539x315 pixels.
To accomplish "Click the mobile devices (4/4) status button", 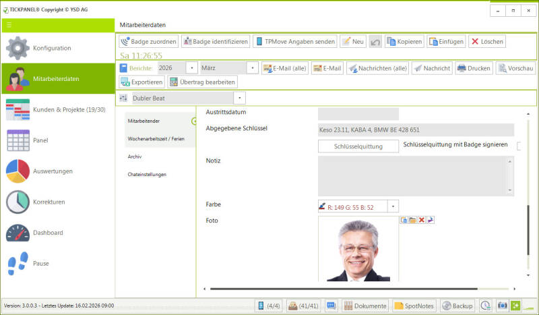I will coord(269,306).
